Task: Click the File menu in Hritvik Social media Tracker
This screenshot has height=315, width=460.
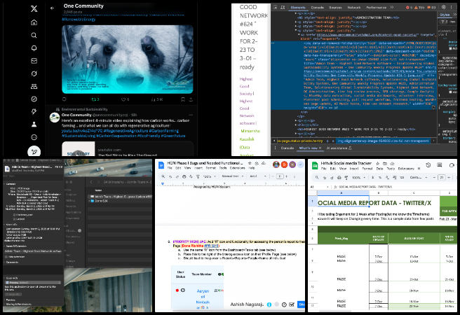Action: click(323, 169)
